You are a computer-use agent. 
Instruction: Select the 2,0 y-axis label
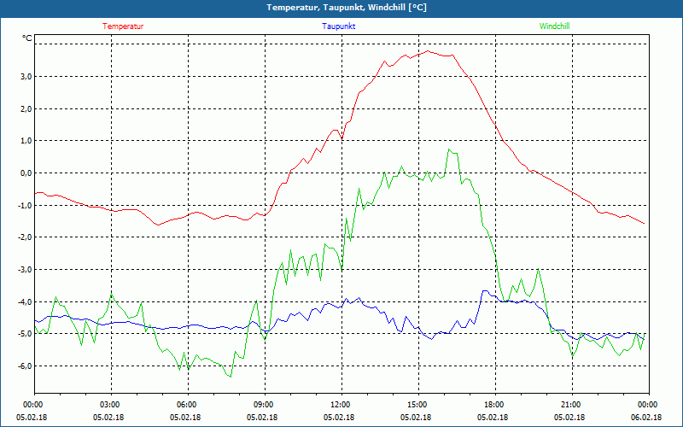26,109
